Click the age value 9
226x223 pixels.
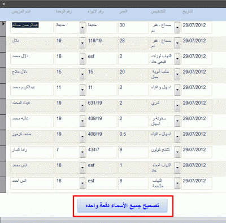click(x=121, y=149)
